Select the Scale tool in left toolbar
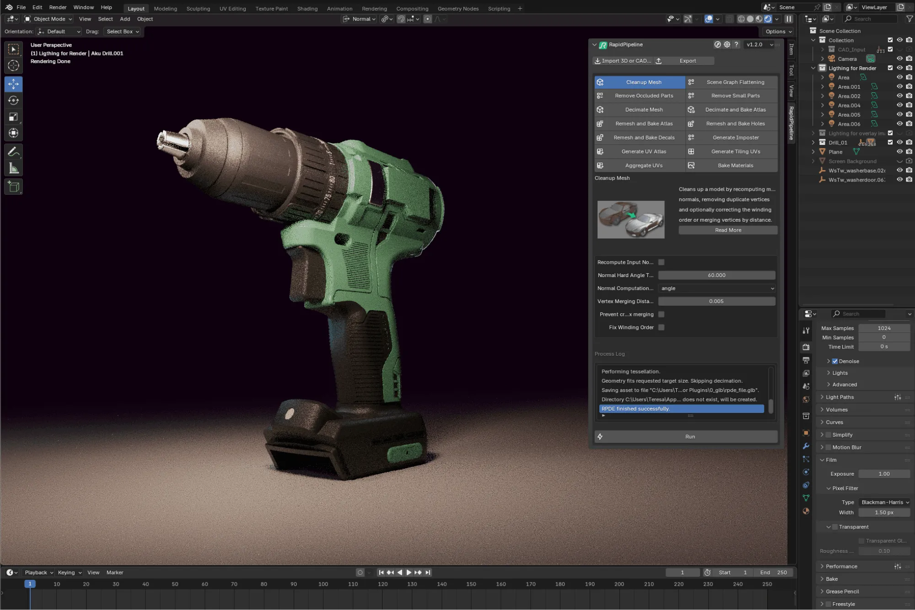The width and height of the screenshot is (915, 610). (13, 117)
